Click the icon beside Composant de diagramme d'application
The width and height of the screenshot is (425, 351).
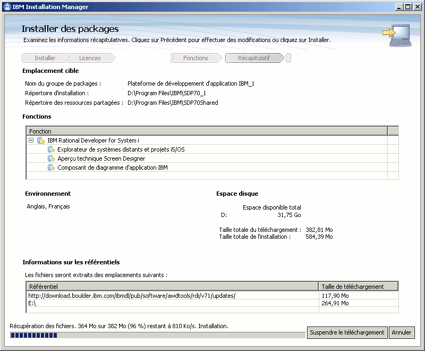[x=51, y=168]
